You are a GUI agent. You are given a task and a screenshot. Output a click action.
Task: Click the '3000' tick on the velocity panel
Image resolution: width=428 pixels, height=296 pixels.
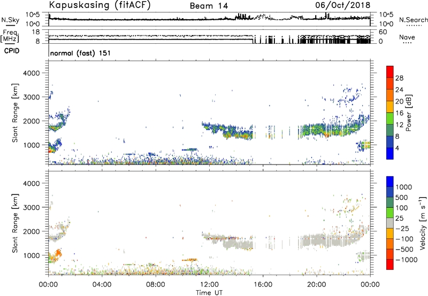[x=31, y=207]
